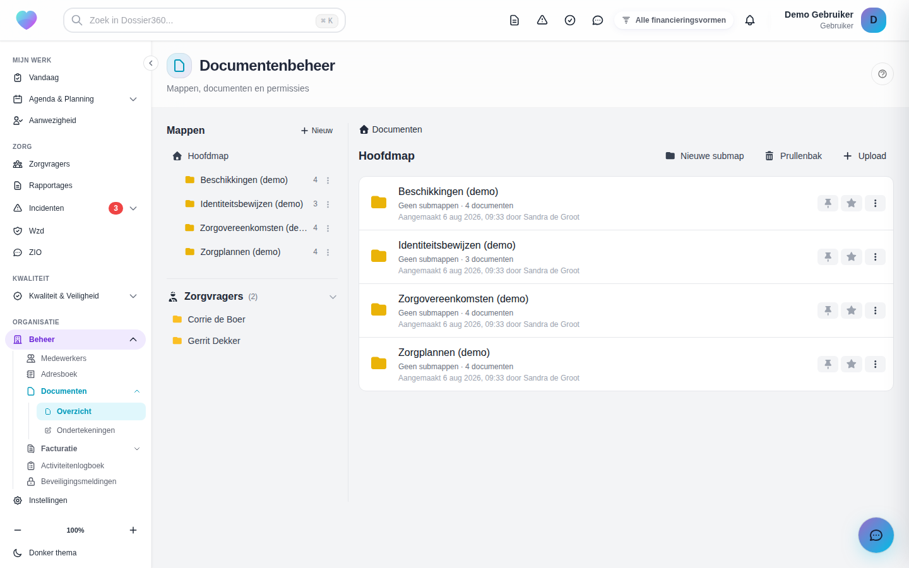Open more options for Zorgplannen (demo) card

point(875,364)
